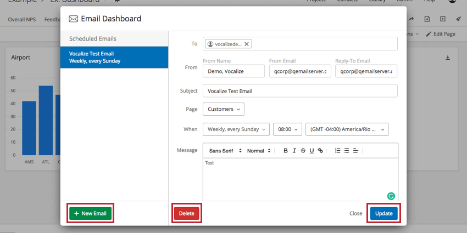467x233 pixels.
Task: Apply italic formatting in message toolbar
Action: click(x=294, y=151)
